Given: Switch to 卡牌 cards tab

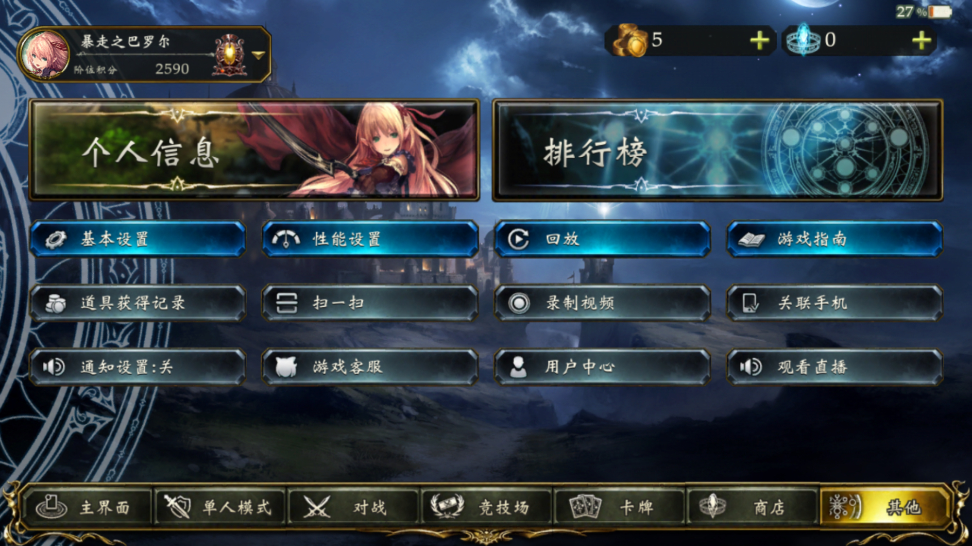Looking at the screenshot, I should pyautogui.click(x=619, y=507).
